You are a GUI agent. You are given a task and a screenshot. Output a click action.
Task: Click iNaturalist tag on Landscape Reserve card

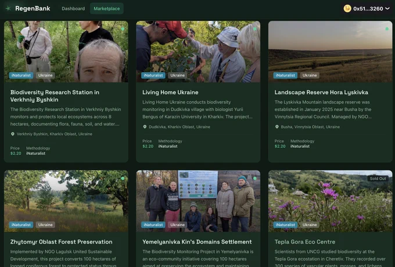point(285,75)
